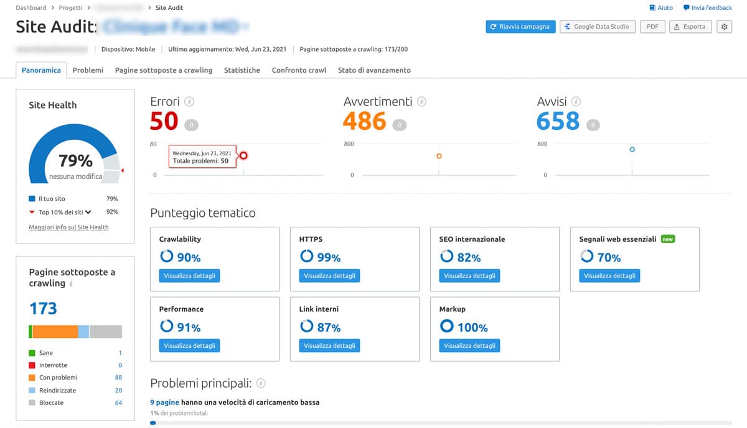
Task: Expand the Top 10% dei siti dropdown
Action: 88,212
